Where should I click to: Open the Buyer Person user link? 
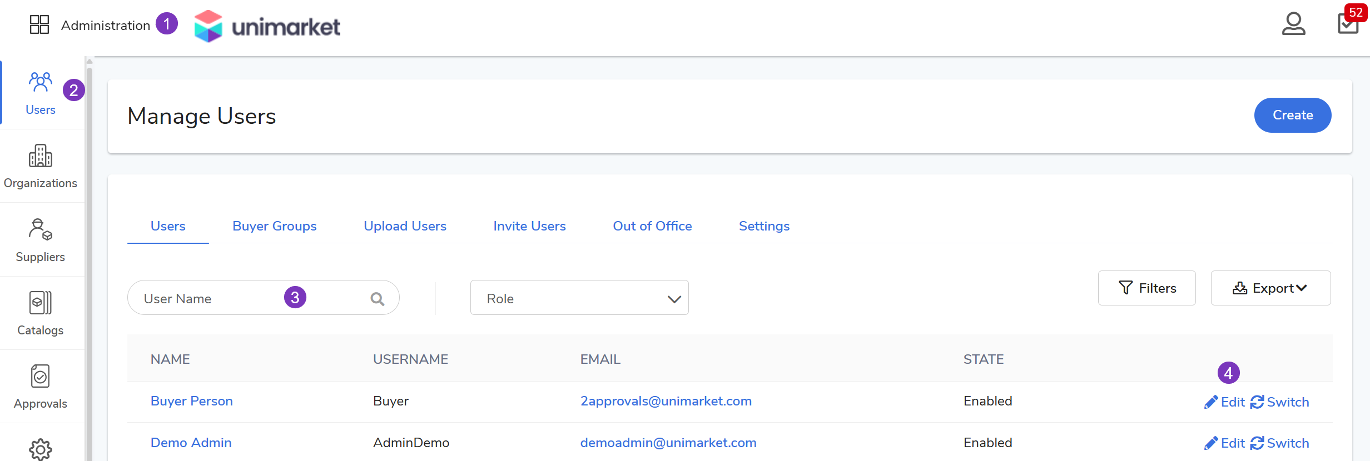click(191, 401)
